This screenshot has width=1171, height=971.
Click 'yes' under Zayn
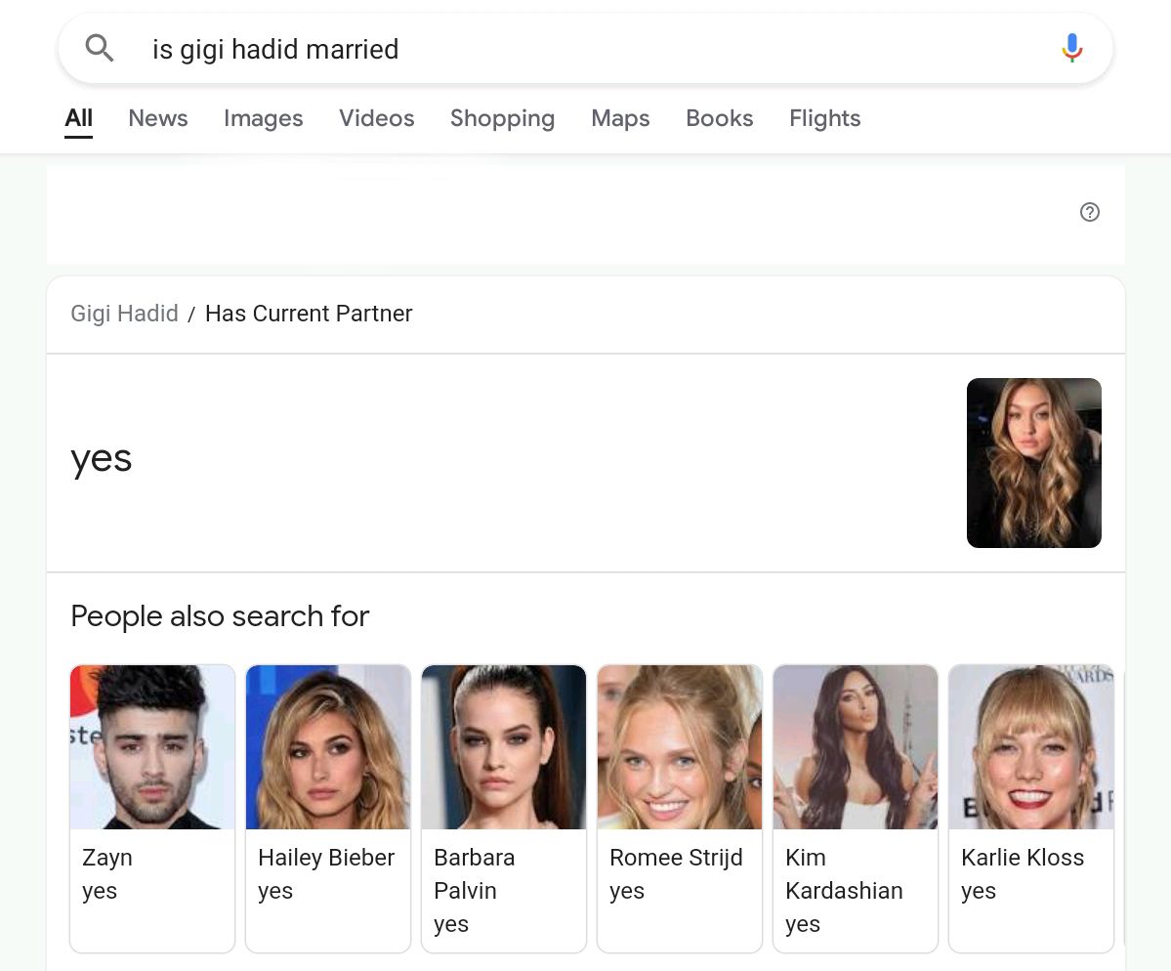tap(100, 891)
